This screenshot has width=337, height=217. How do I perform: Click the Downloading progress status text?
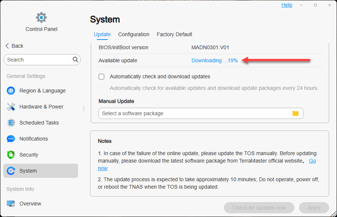pyautogui.click(x=214, y=60)
